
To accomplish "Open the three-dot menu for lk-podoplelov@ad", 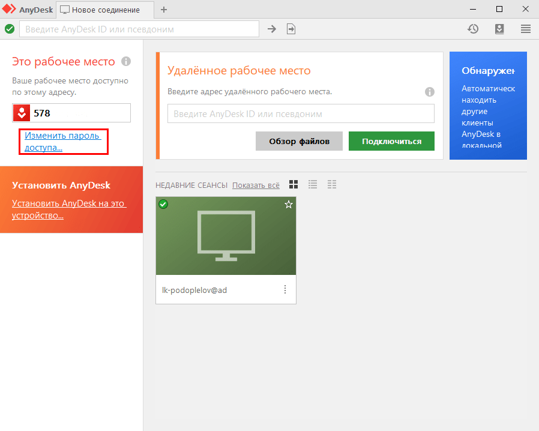I will point(285,289).
